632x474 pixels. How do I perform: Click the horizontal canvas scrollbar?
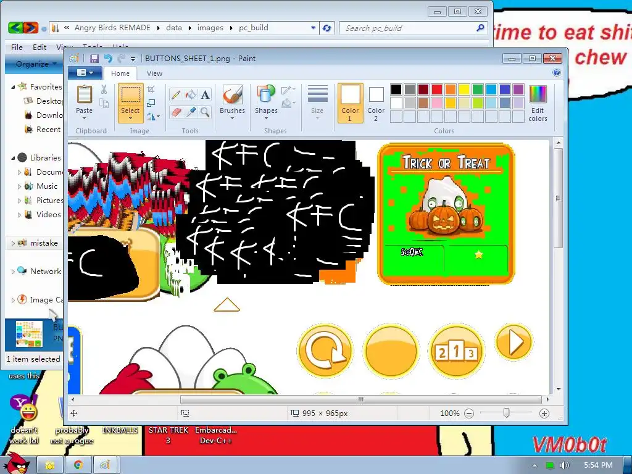pyautogui.click(x=360, y=399)
